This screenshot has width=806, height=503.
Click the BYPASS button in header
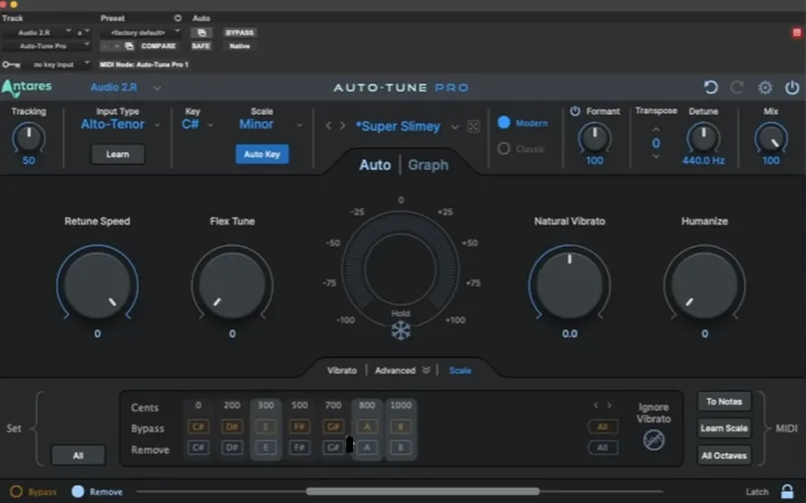240,33
